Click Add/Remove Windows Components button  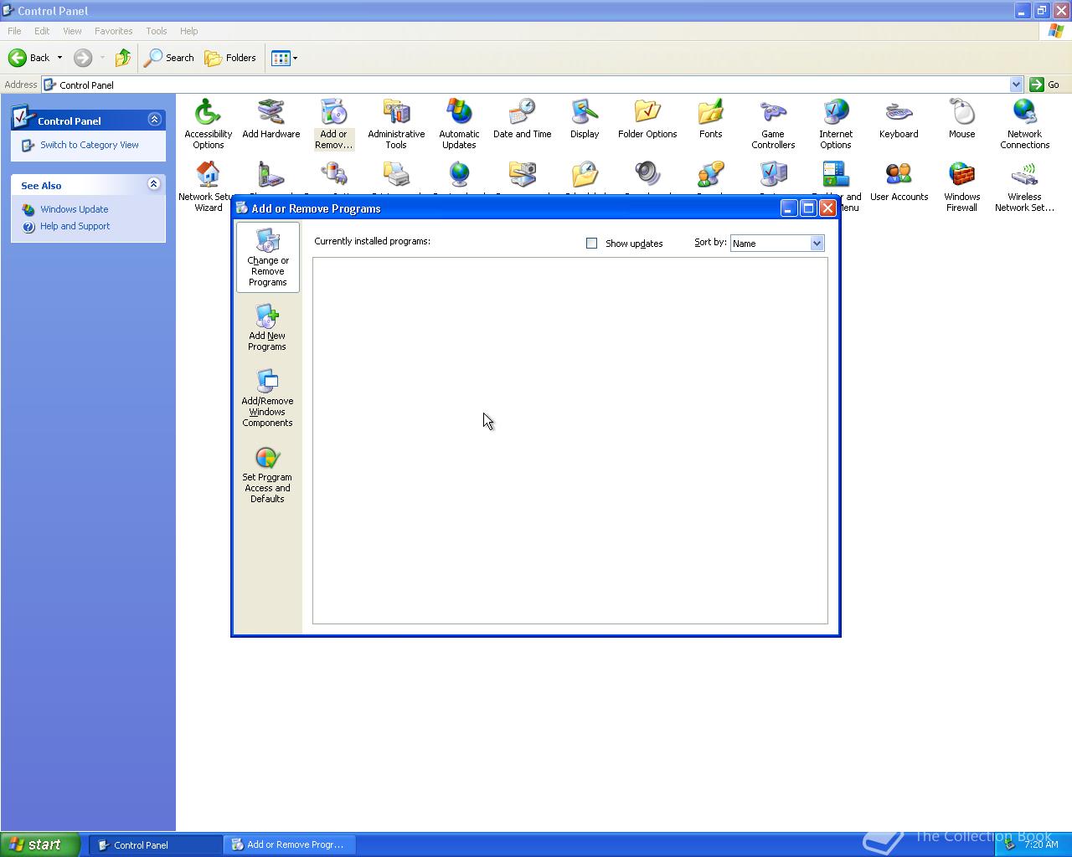(x=267, y=398)
